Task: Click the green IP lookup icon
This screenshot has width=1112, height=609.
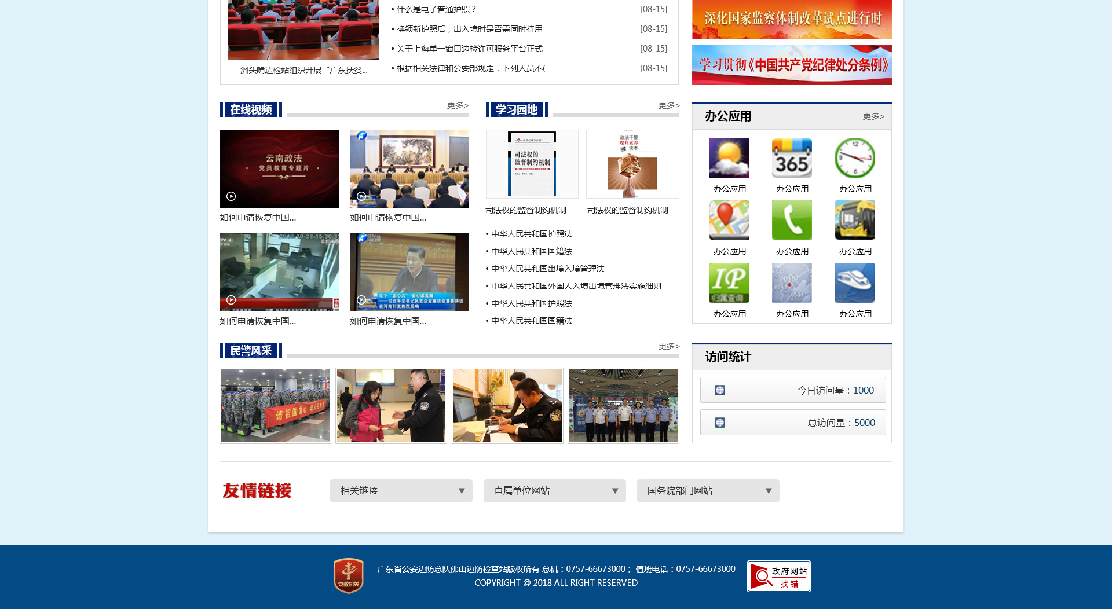Action: point(729,283)
